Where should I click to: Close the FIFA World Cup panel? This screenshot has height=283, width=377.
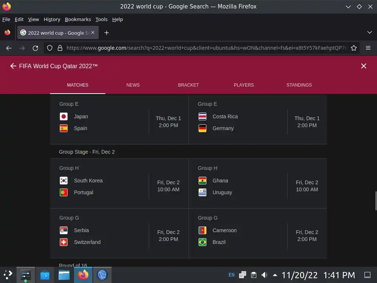[x=363, y=66]
